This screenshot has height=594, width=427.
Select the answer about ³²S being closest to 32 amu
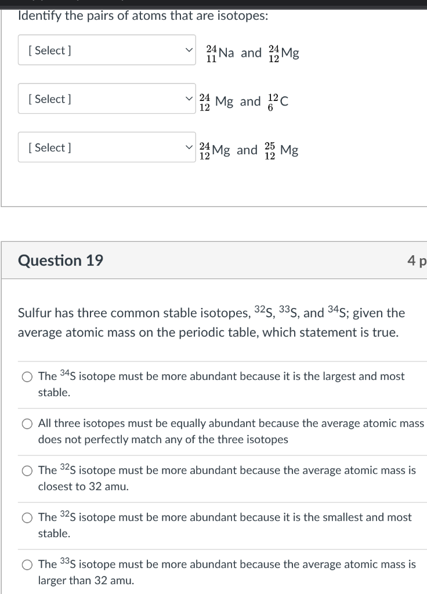[x=27, y=470]
